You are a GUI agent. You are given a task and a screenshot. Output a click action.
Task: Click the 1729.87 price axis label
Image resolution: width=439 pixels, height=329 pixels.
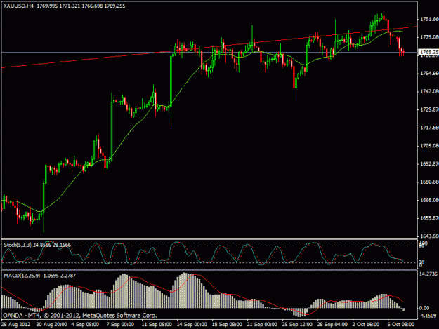pyautogui.click(x=429, y=109)
